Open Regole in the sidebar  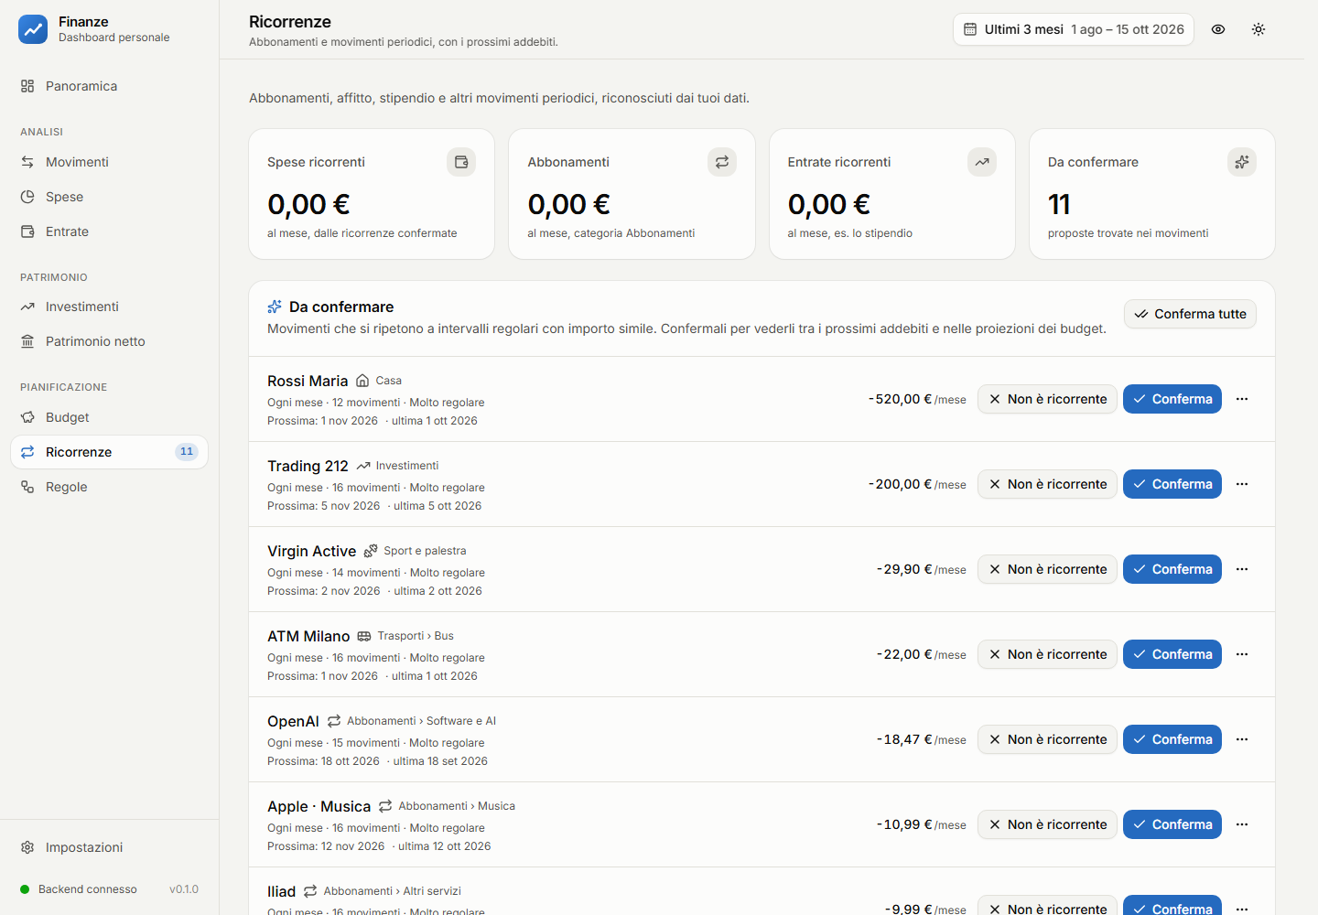click(x=109, y=487)
